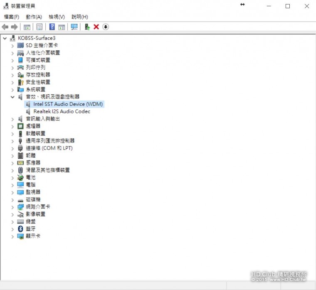Image resolution: width=316 pixels, height=290 pixels.
Task: Maximize the 裝置管理員 window
Action: [288, 6]
